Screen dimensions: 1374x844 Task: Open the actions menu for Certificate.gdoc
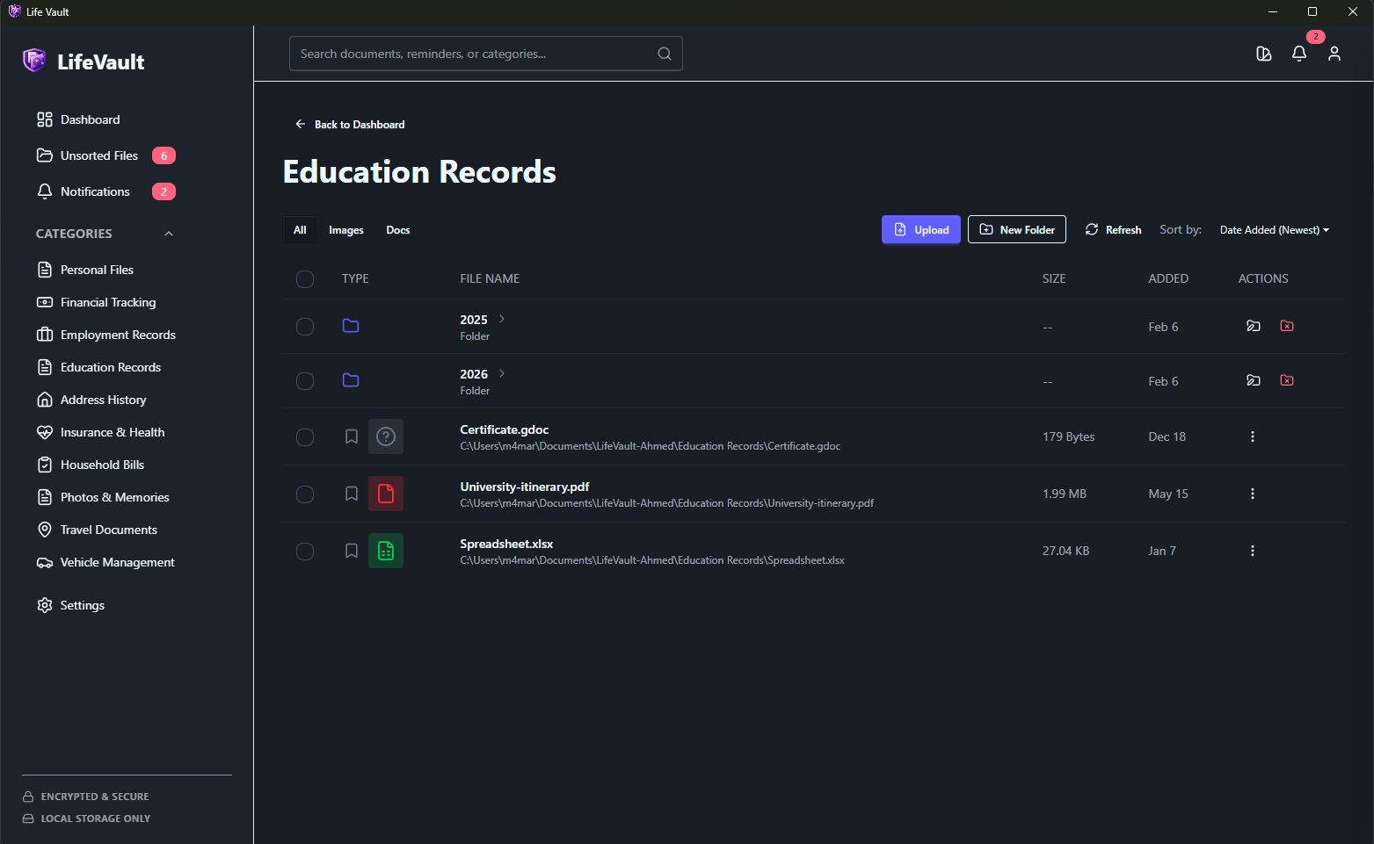coord(1252,436)
